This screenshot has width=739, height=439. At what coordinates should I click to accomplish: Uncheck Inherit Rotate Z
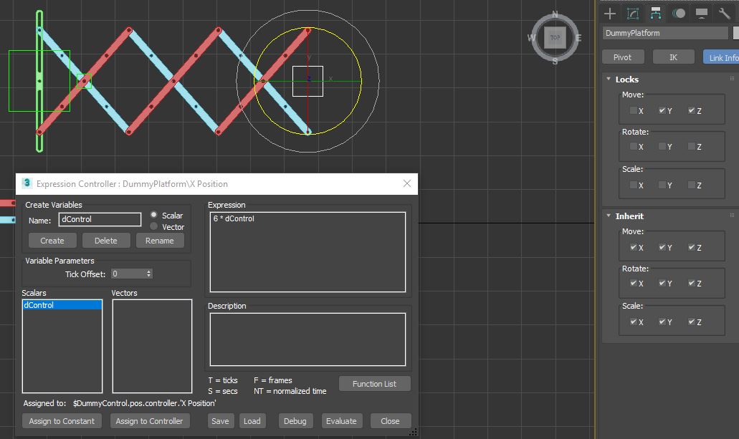(x=692, y=283)
